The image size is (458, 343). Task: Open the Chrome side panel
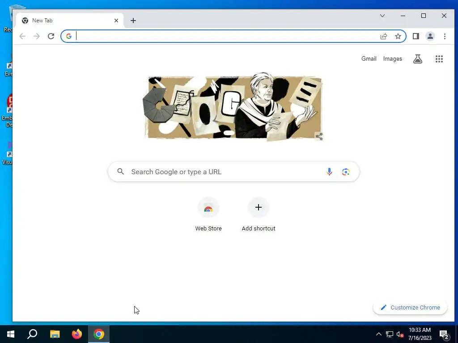click(x=416, y=36)
